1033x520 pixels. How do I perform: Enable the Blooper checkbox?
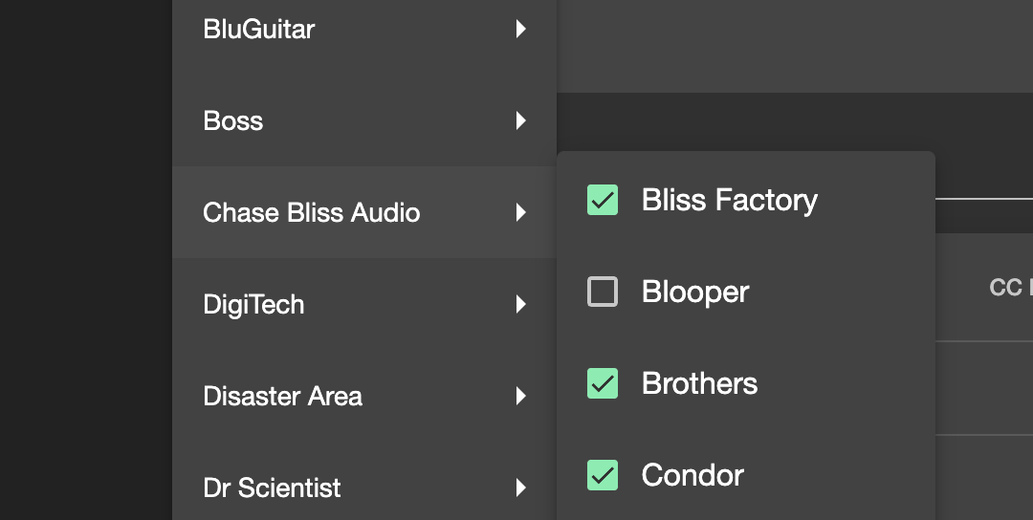pos(603,292)
